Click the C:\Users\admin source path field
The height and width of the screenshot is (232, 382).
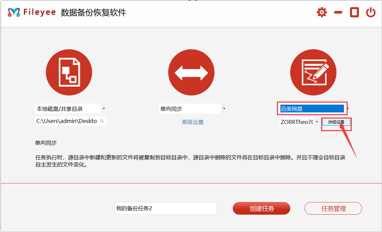click(67, 121)
